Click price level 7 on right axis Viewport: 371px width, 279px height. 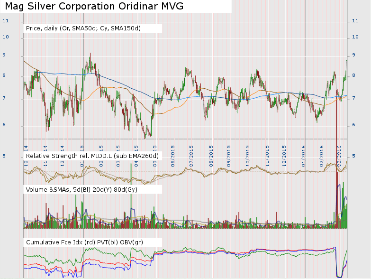coord(354,98)
